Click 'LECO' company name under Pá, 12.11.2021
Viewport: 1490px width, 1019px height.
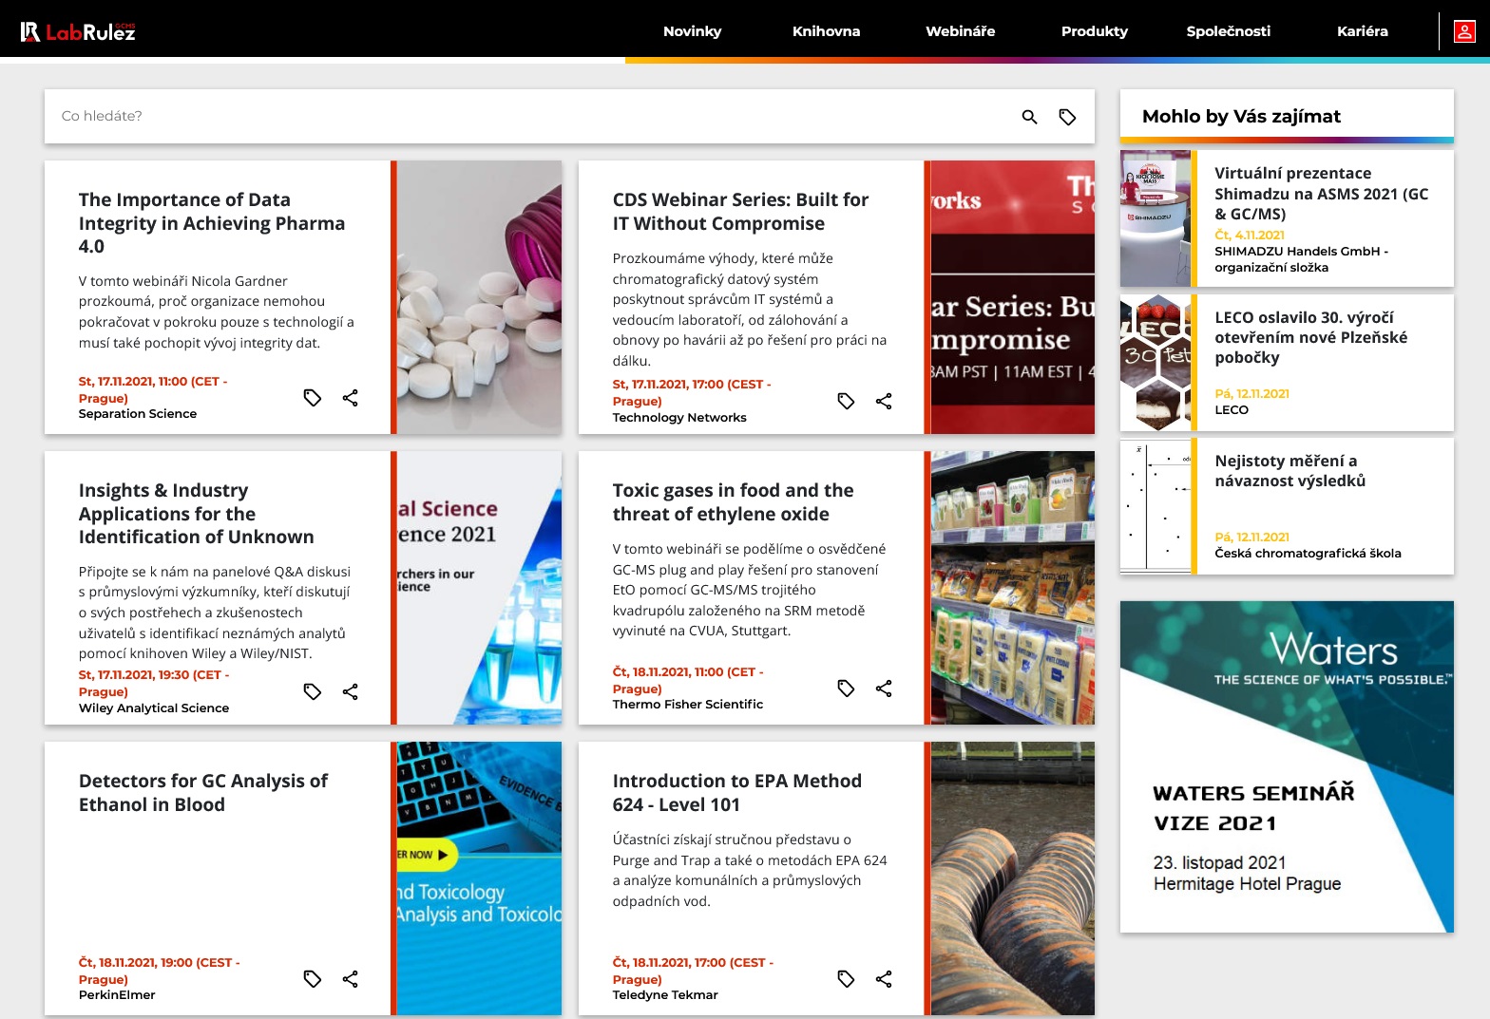click(x=1232, y=410)
